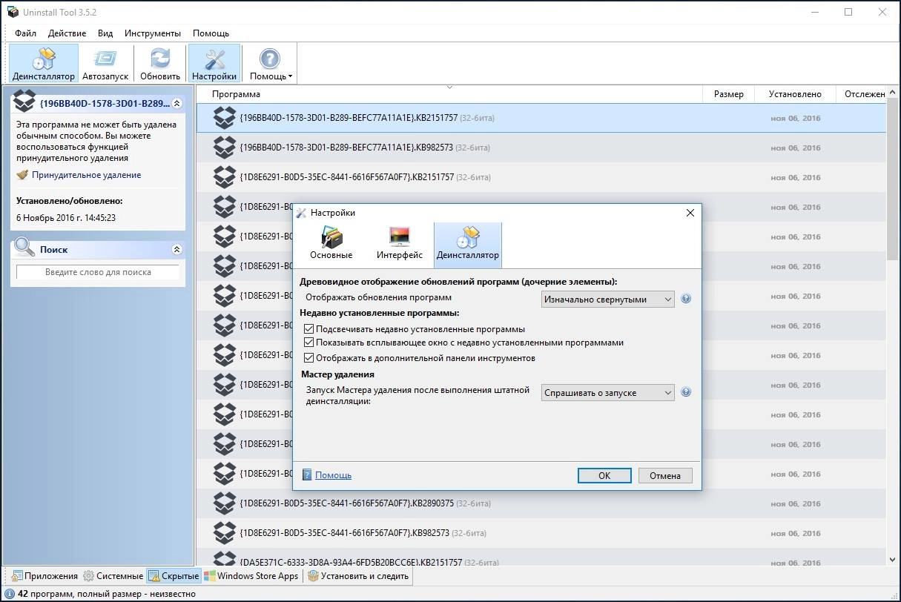Collapse the Поиск panel chevron

click(176, 250)
